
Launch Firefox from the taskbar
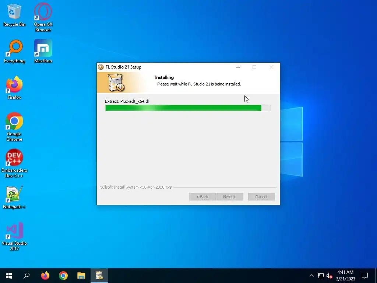pyautogui.click(x=45, y=276)
